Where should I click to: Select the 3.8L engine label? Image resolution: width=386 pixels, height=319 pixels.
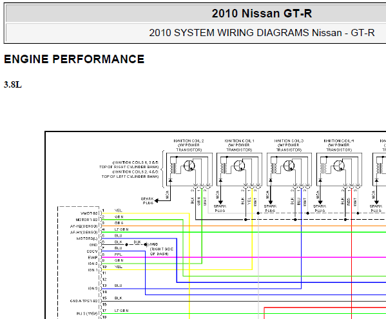(13, 84)
